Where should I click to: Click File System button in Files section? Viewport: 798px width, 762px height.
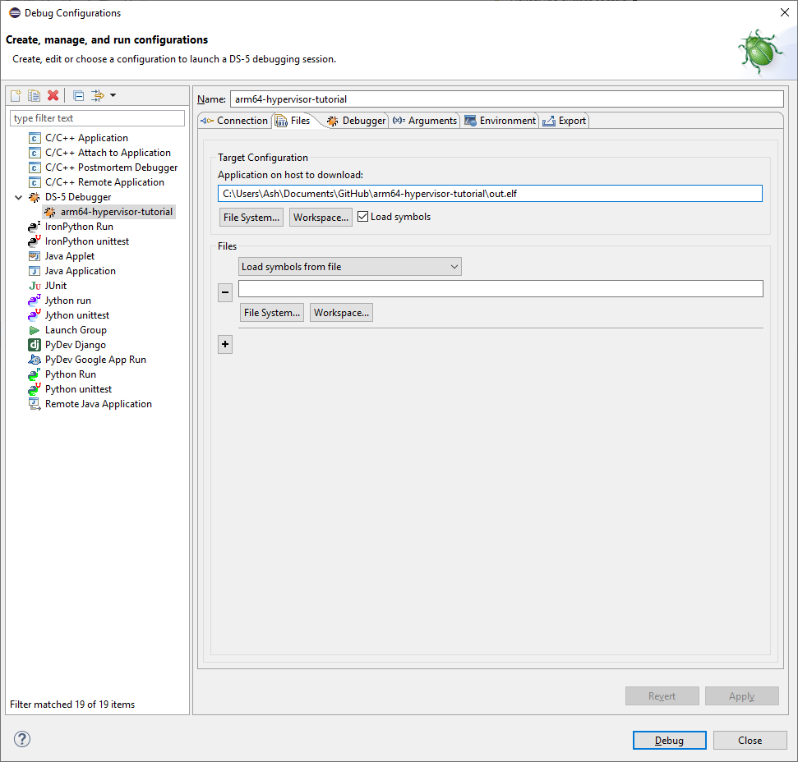tap(272, 313)
